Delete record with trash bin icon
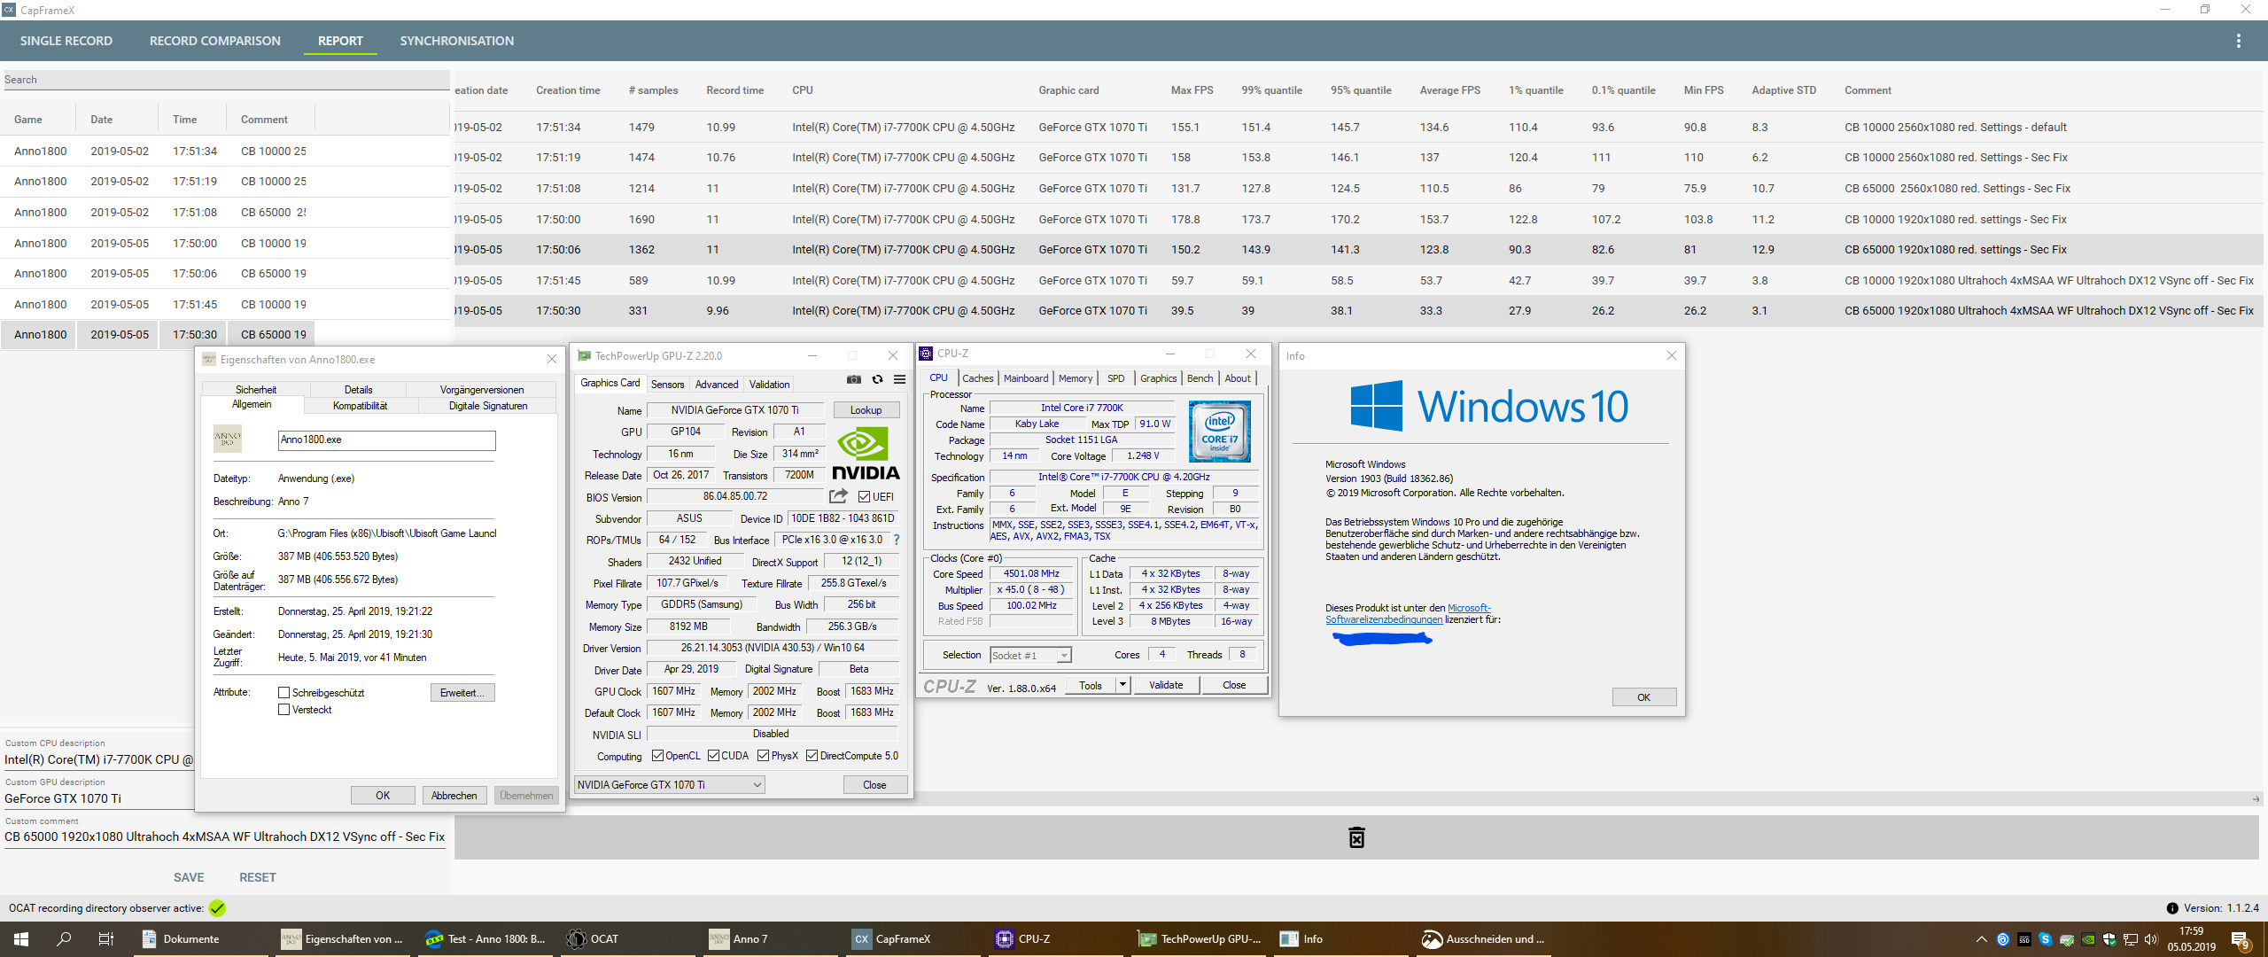This screenshot has width=2268, height=957. click(x=1356, y=837)
